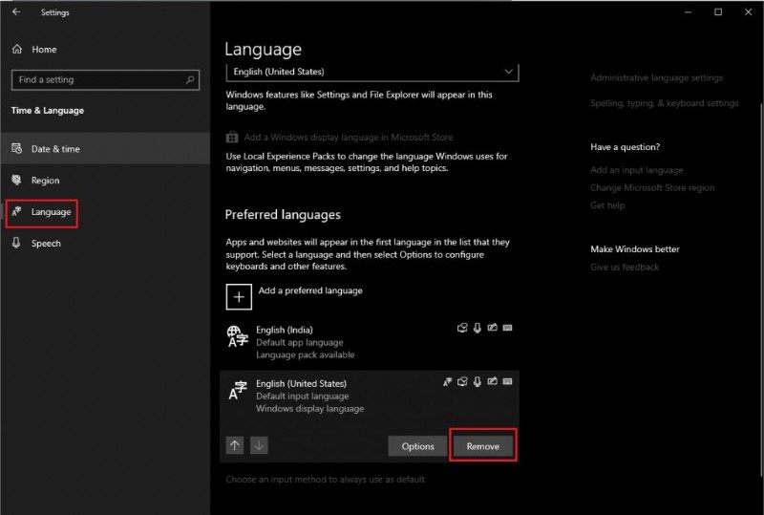Viewport: 764px width, 515px height.
Task: Open Administrative language settings
Action: click(656, 77)
